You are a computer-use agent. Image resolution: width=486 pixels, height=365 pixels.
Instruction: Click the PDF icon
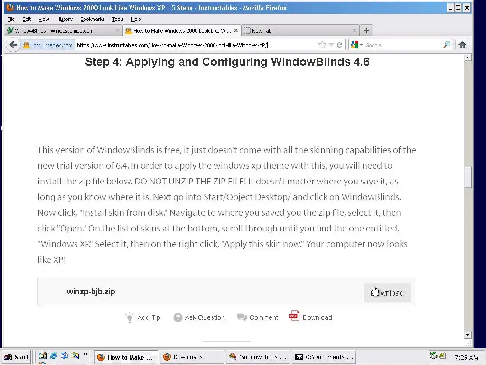[x=294, y=316]
